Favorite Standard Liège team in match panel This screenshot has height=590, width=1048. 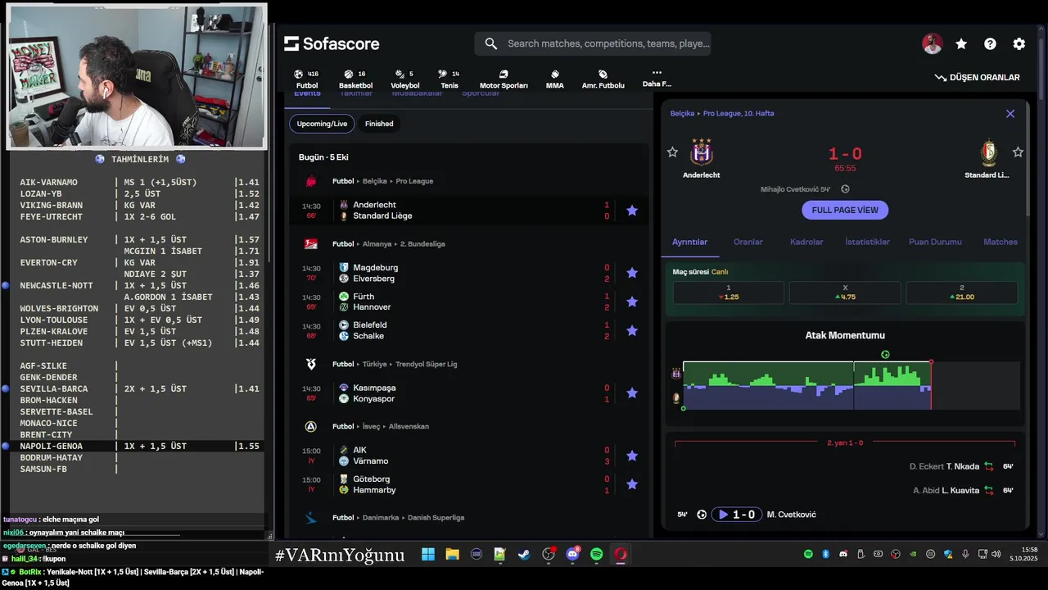[x=1018, y=152]
